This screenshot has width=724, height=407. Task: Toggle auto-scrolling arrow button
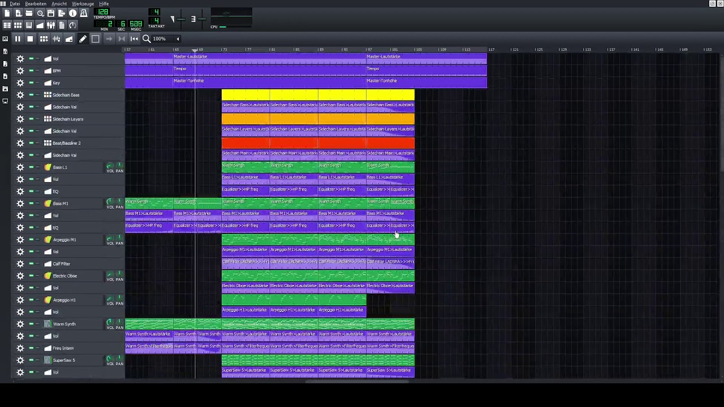109,38
